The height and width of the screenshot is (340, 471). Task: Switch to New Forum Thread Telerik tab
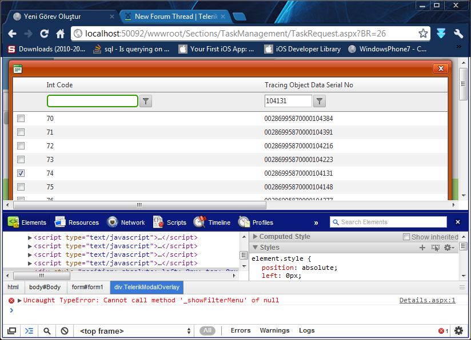[x=176, y=17]
